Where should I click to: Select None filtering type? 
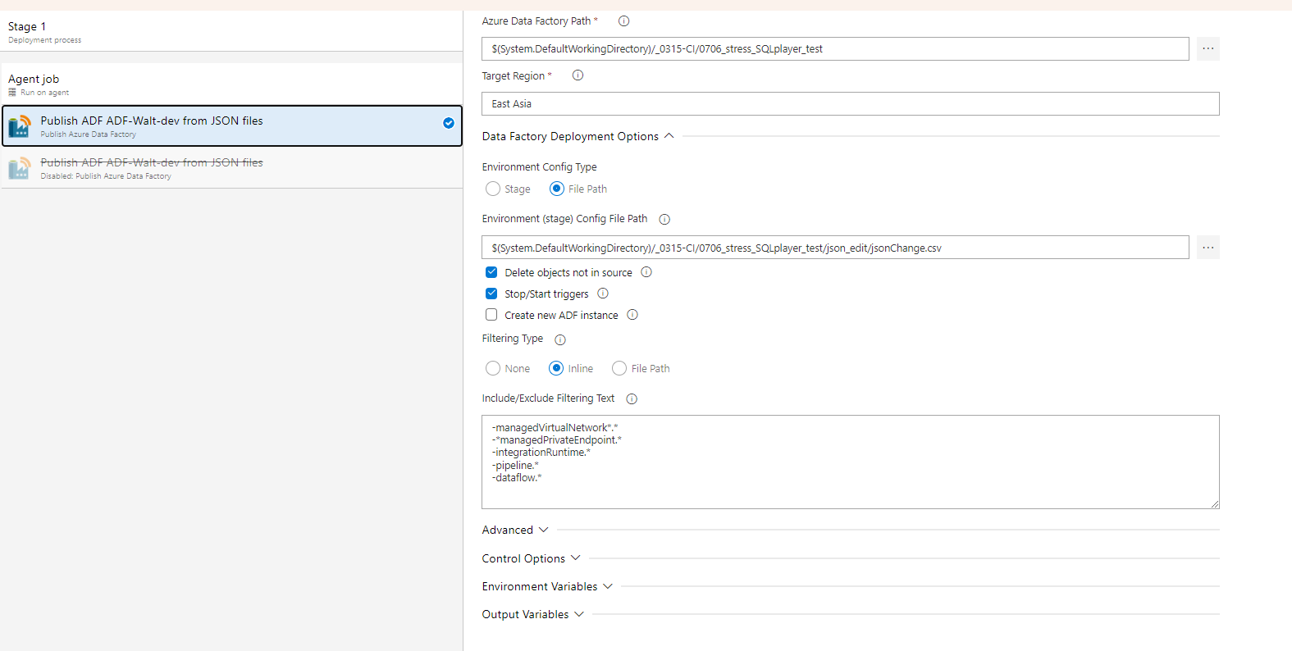(493, 368)
